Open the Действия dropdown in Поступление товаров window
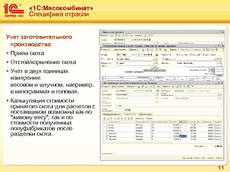This screenshot has height=172, width=230. (135, 50)
